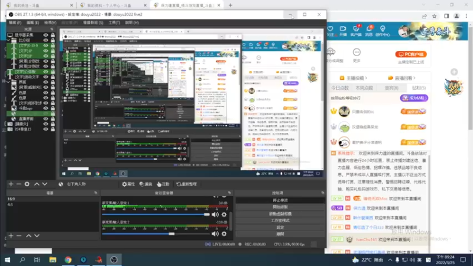The width and height of the screenshot is (473, 266).
Task: Move selected source down in list
Action: pyautogui.click(x=45, y=184)
